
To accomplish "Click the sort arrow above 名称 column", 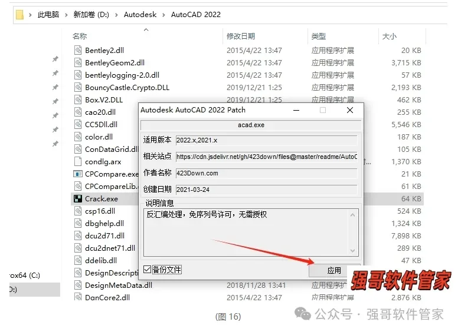I will coord(146,29).
